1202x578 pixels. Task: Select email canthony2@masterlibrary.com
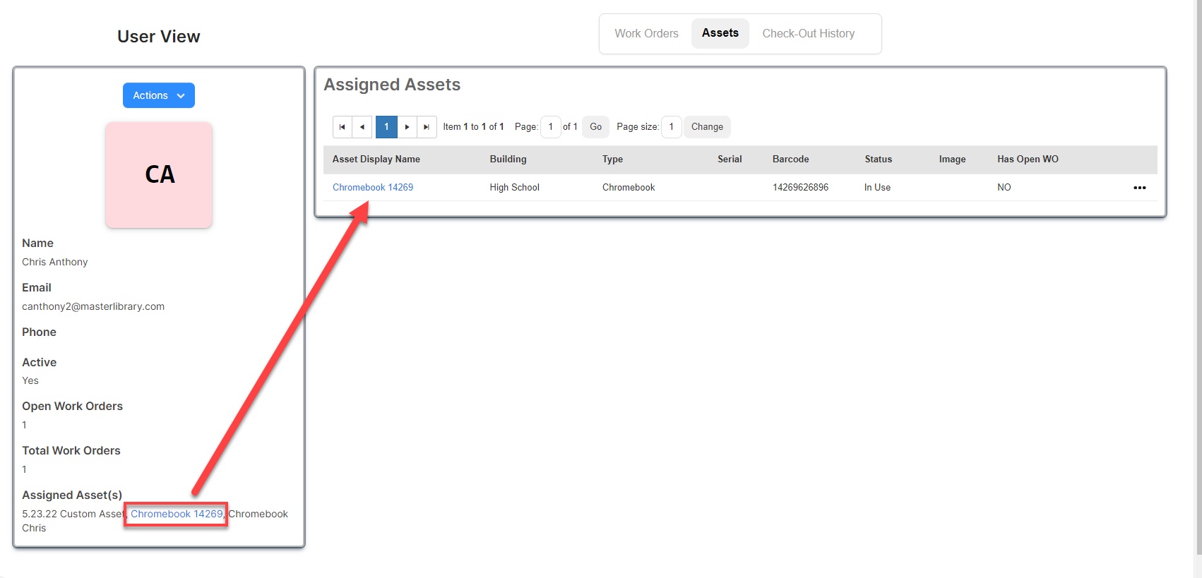point(93,306)
